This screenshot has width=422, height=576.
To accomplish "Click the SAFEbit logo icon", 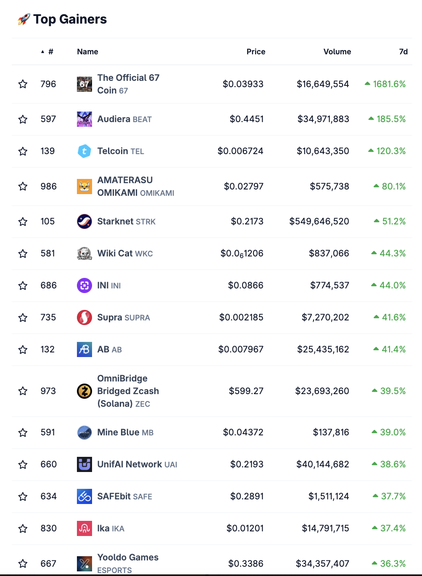I will tap(84, 496).
